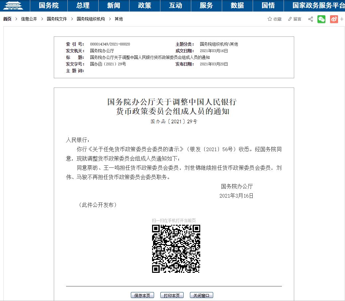The image size is (345, 301).
Task: Click the 留言 pencil icon
Action: coord(290,19)
